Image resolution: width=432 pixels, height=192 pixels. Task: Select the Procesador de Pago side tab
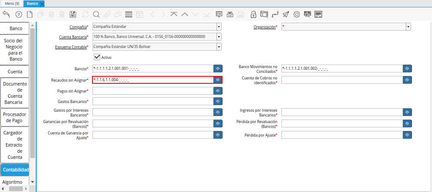[15, 117]
